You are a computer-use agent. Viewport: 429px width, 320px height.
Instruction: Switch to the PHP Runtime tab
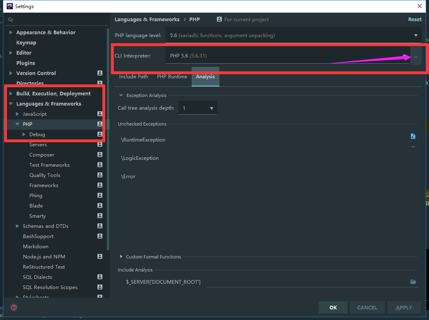tap(172, 77)
